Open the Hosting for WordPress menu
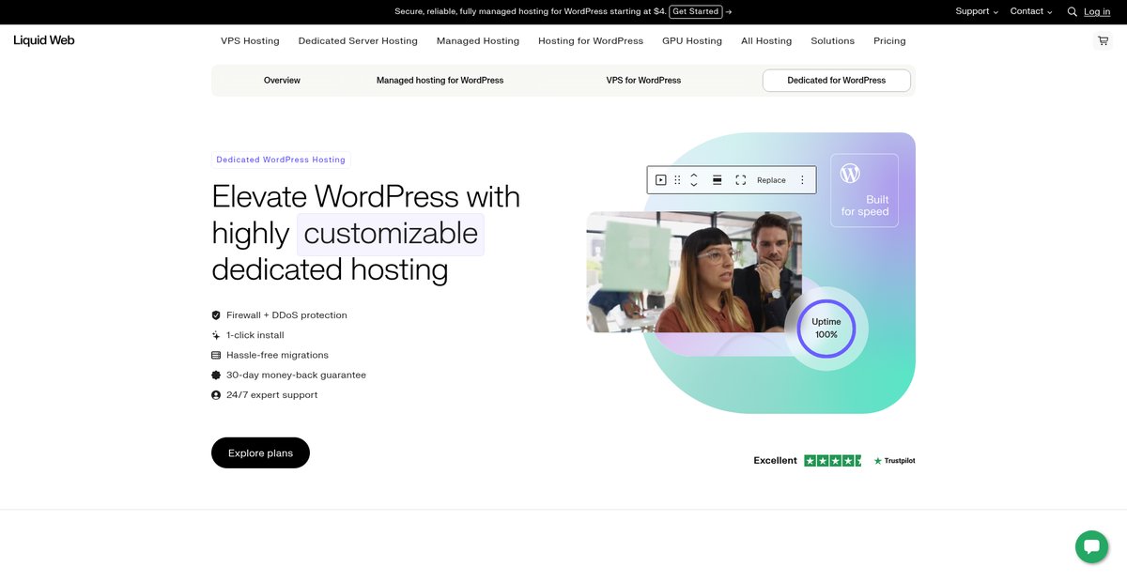Screen dimensions: 1127x582 click(591, 41)
